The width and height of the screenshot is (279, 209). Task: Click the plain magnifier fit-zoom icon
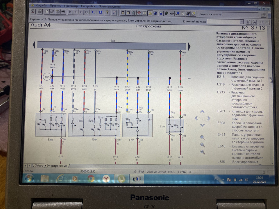coord(203,137)
